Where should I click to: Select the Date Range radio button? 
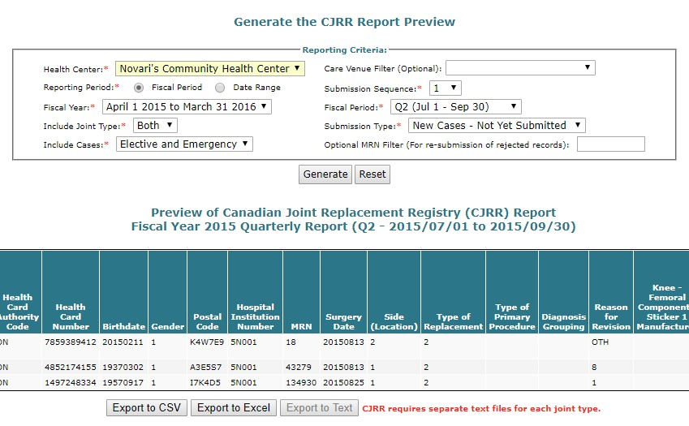click(x=220, y=88)
